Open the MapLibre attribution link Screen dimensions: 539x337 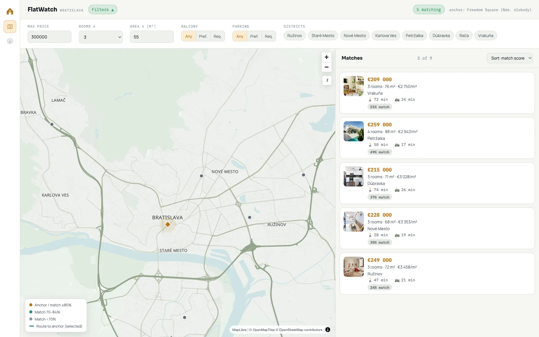click(x=239, y=330)
